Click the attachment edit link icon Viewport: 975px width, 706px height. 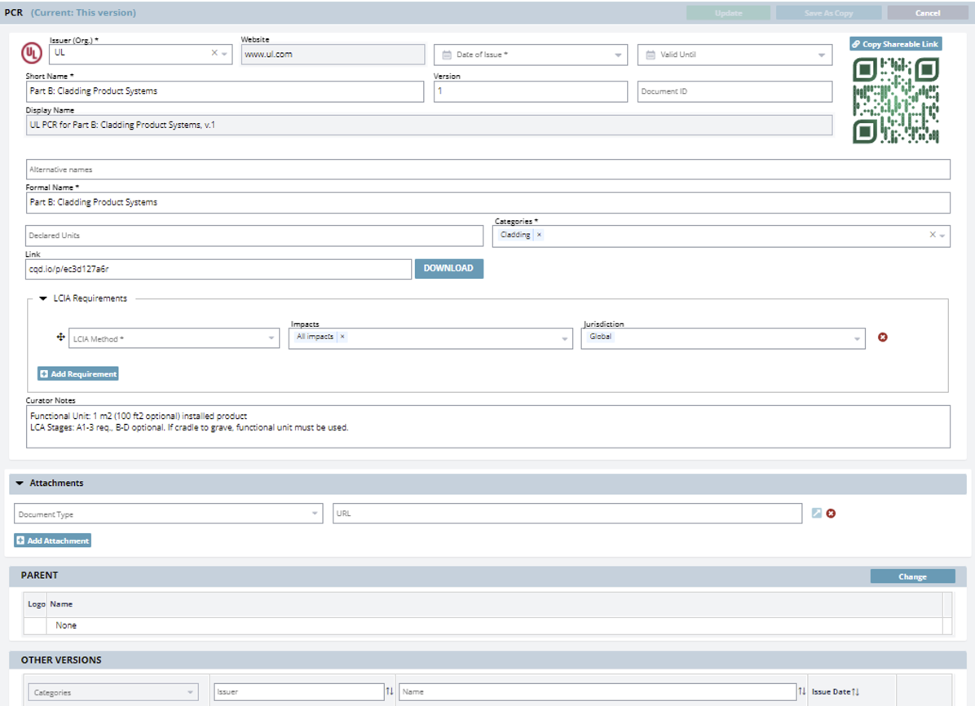[x=816, y=514]
